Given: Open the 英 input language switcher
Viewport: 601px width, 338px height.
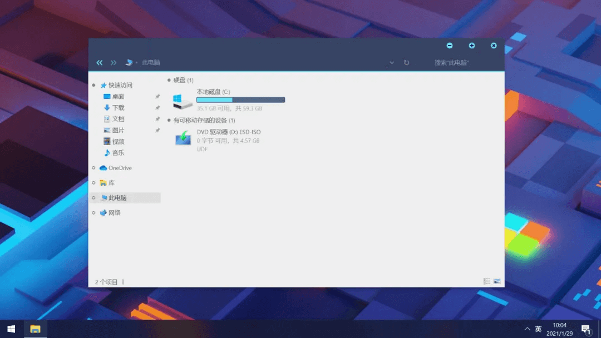Looking at the screenshot, I should coord(538,329).
